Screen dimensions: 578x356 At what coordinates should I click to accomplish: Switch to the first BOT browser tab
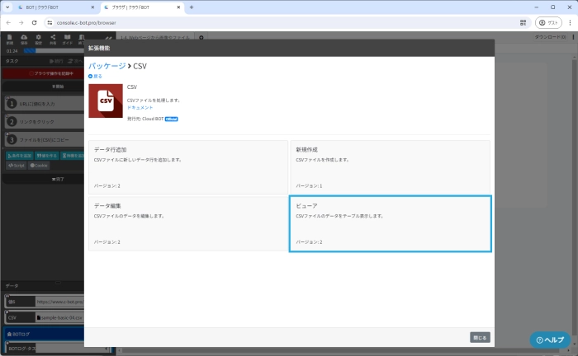[x=50, y=7]
